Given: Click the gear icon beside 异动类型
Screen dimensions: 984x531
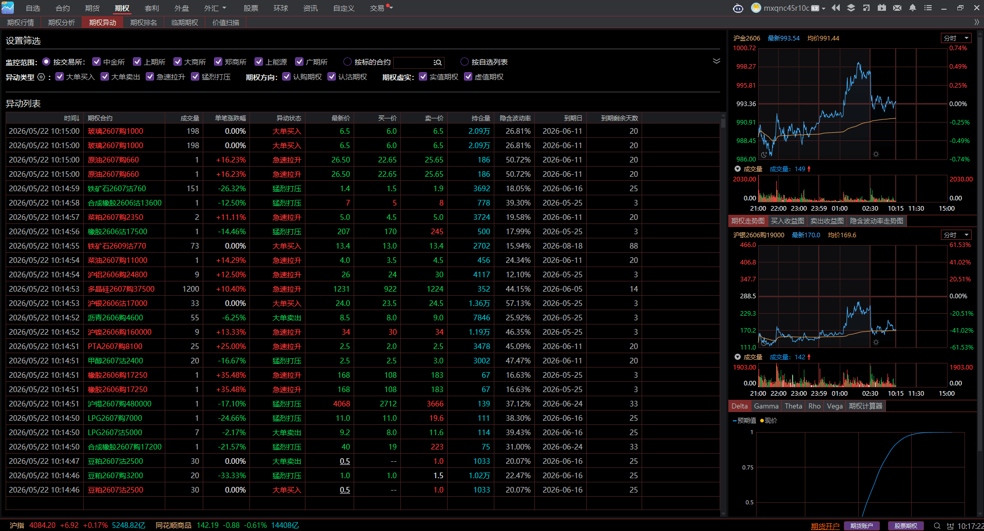Looking at the screenshot, I should 41,77.
